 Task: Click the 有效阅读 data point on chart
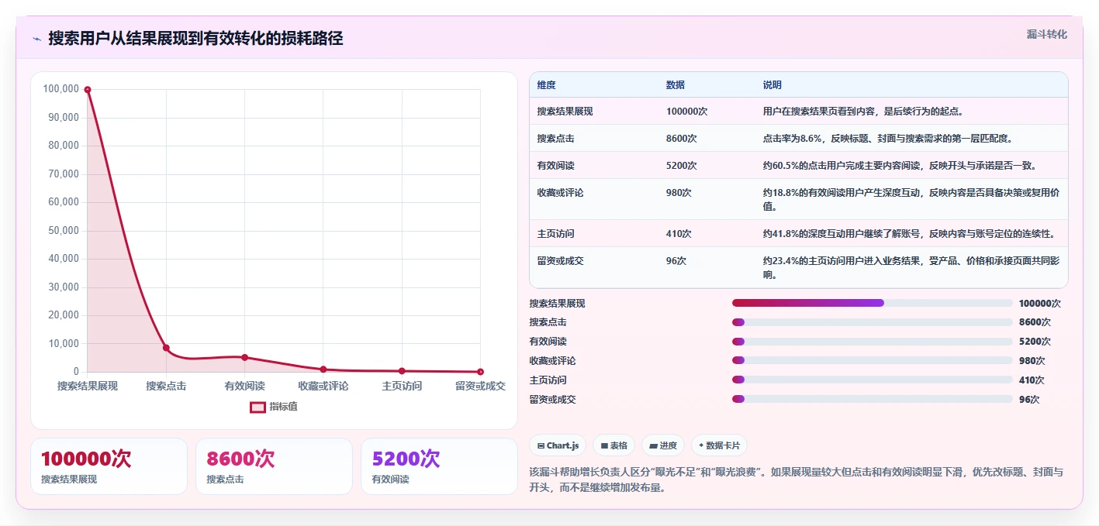245,357
